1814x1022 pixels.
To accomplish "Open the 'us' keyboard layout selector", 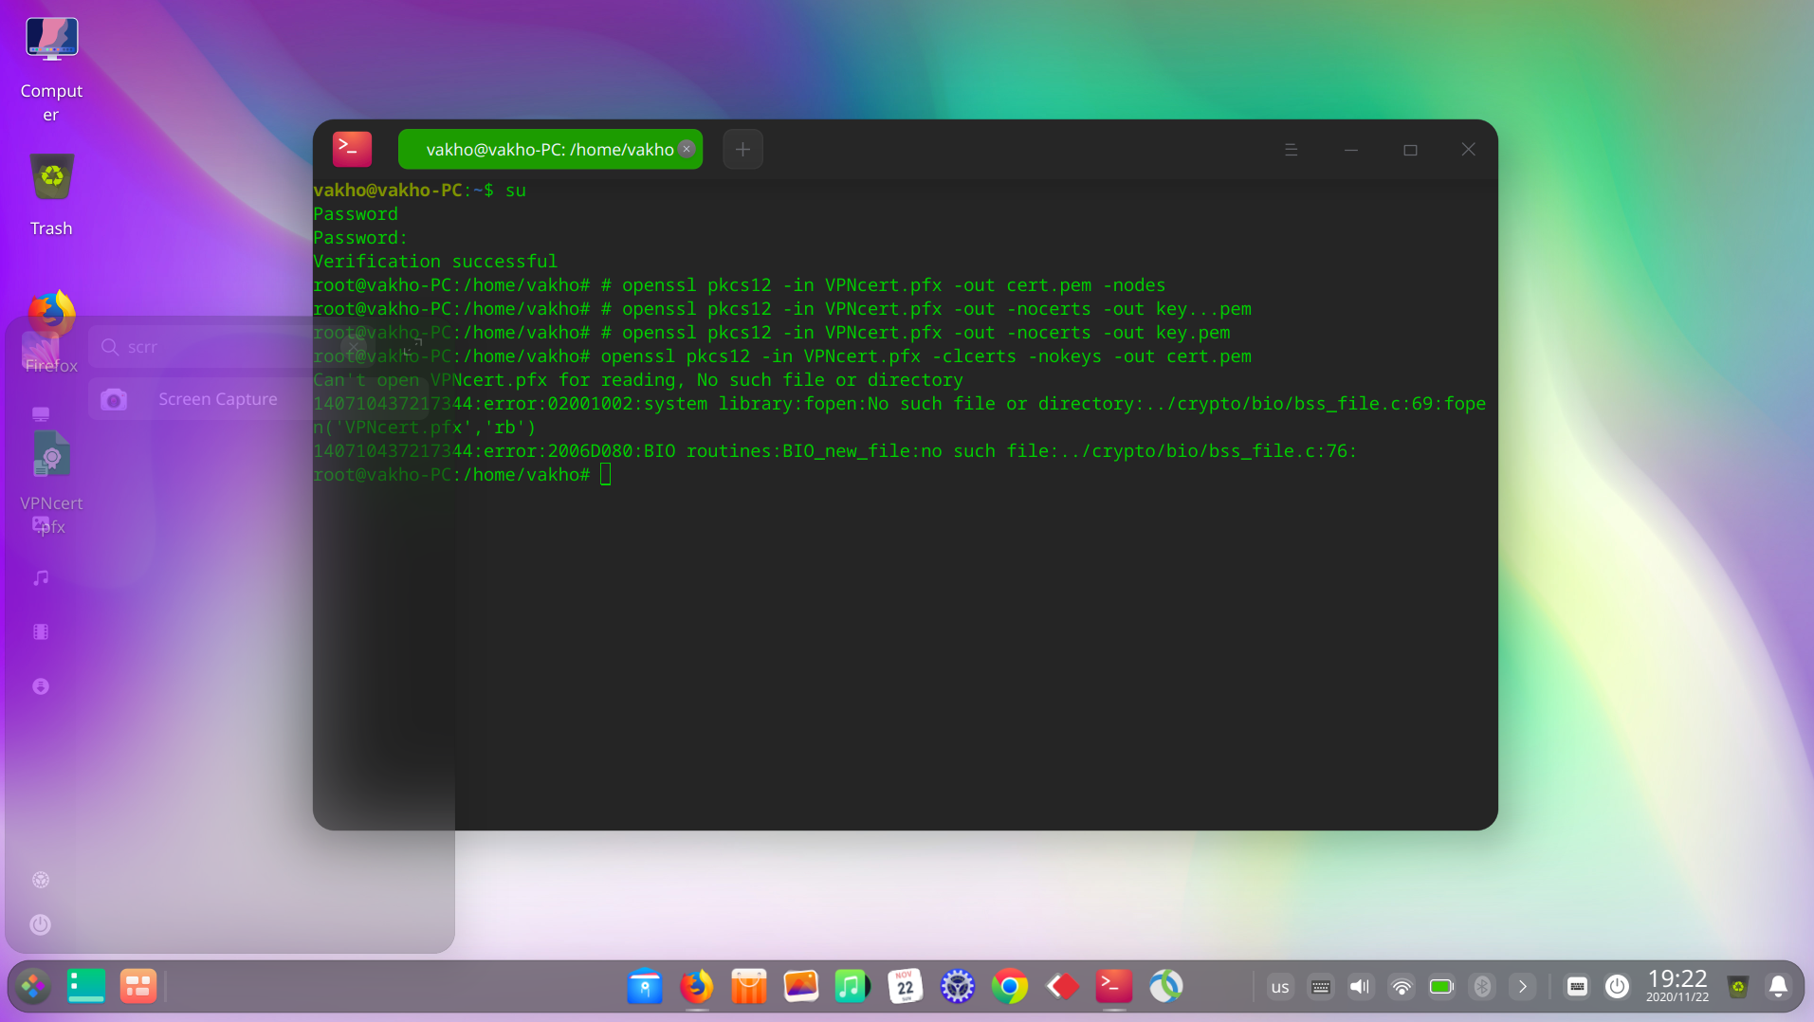I will click(x=1279, y=987).
